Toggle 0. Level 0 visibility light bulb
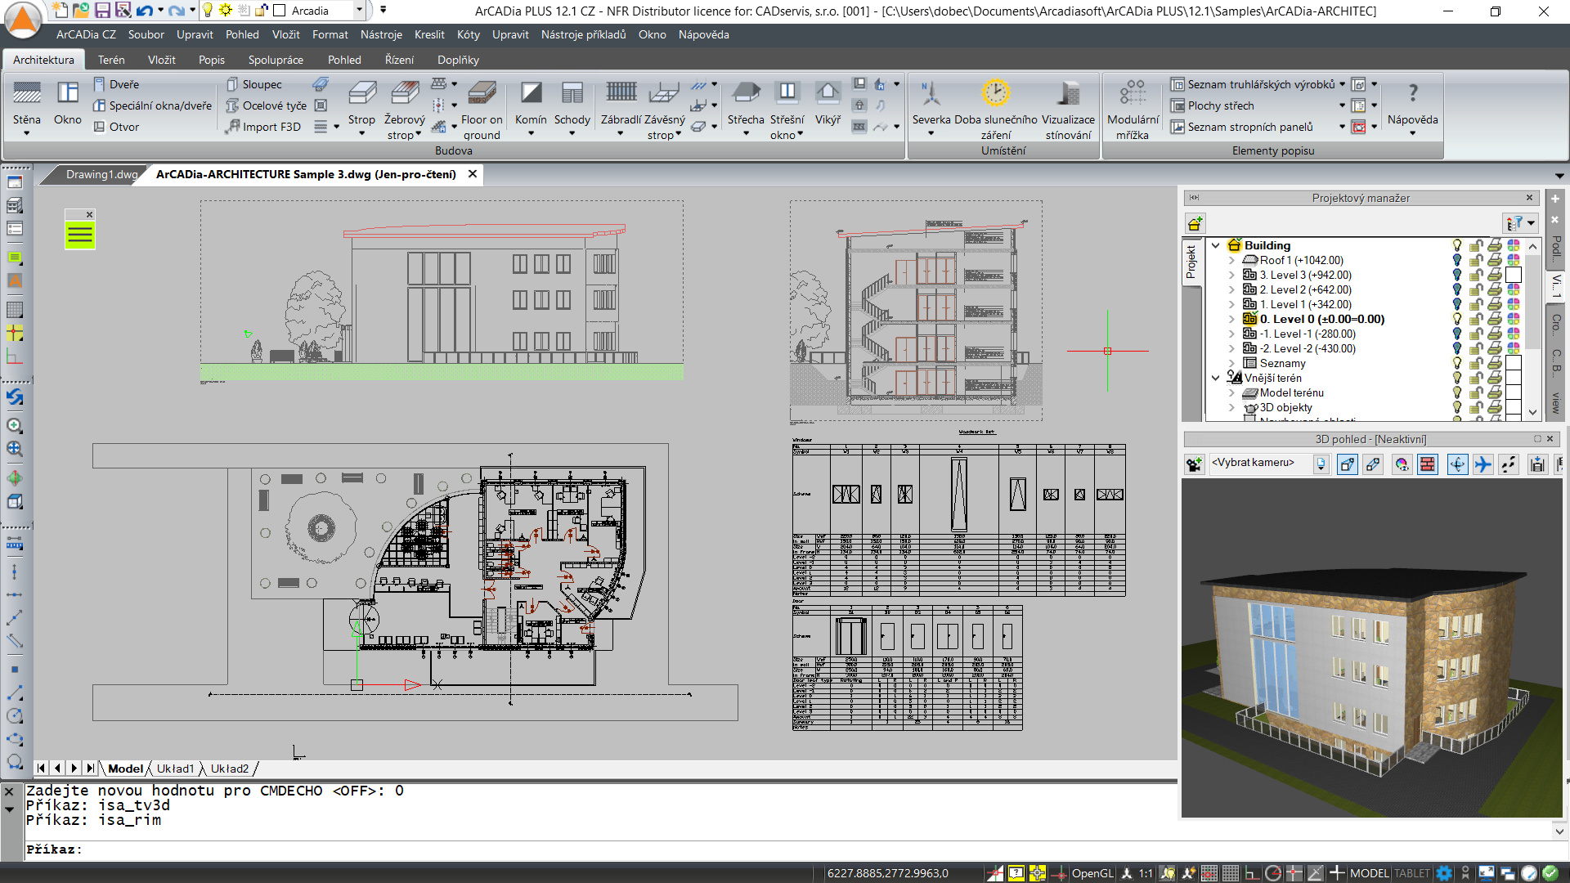 click(x=1456, y=319)
